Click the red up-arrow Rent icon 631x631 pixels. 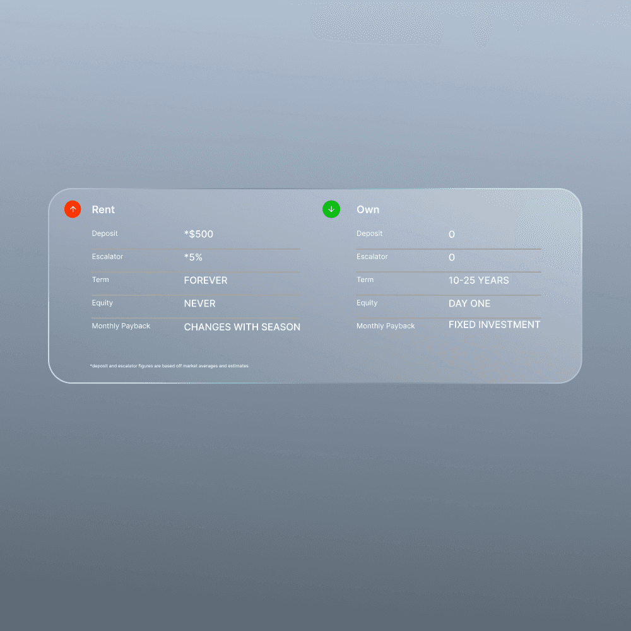pyautogui.click(x=73, y=209)
